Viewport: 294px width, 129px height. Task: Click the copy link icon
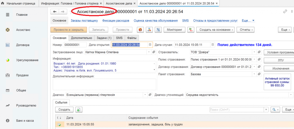pyautogui.click(x=285, y=12)
